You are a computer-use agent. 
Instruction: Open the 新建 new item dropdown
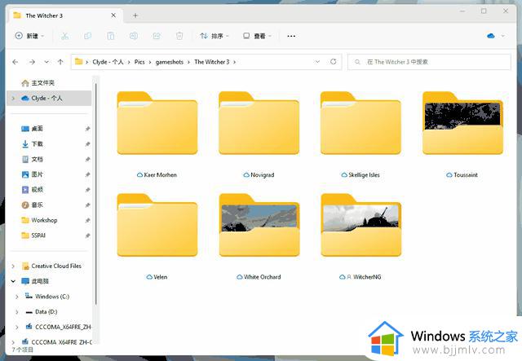29,36
